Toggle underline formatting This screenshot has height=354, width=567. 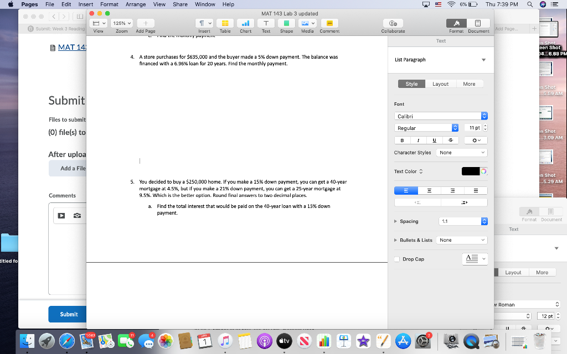coord(434,140)
